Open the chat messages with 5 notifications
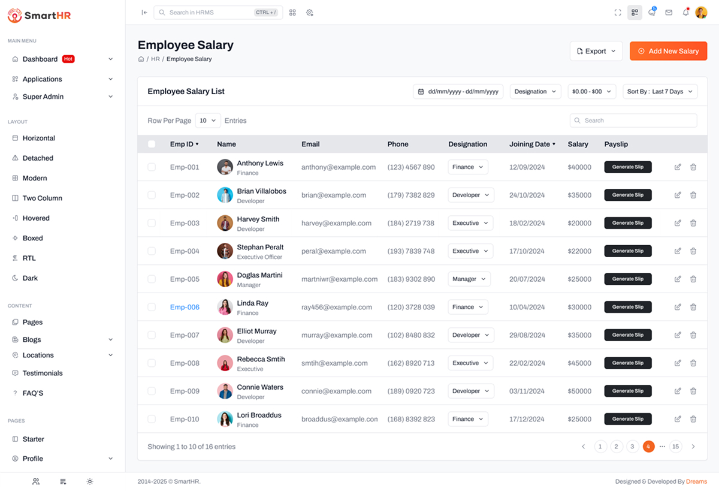The height and width of the screenshot is (491, 719). [x=652, y=12]
